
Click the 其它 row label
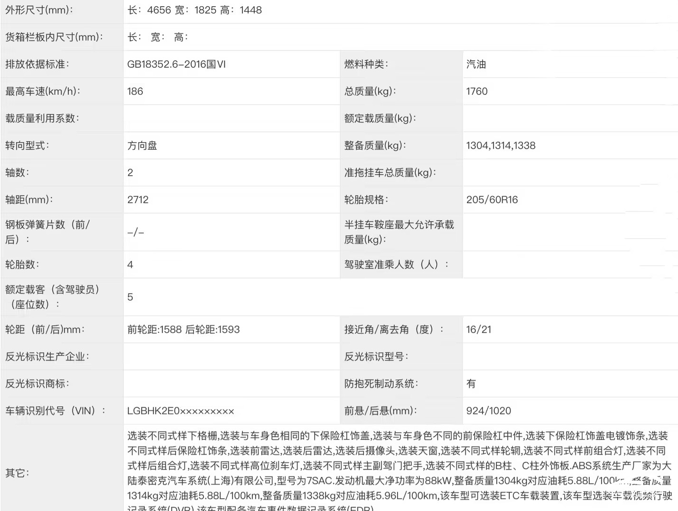click(x=17, y=473)
